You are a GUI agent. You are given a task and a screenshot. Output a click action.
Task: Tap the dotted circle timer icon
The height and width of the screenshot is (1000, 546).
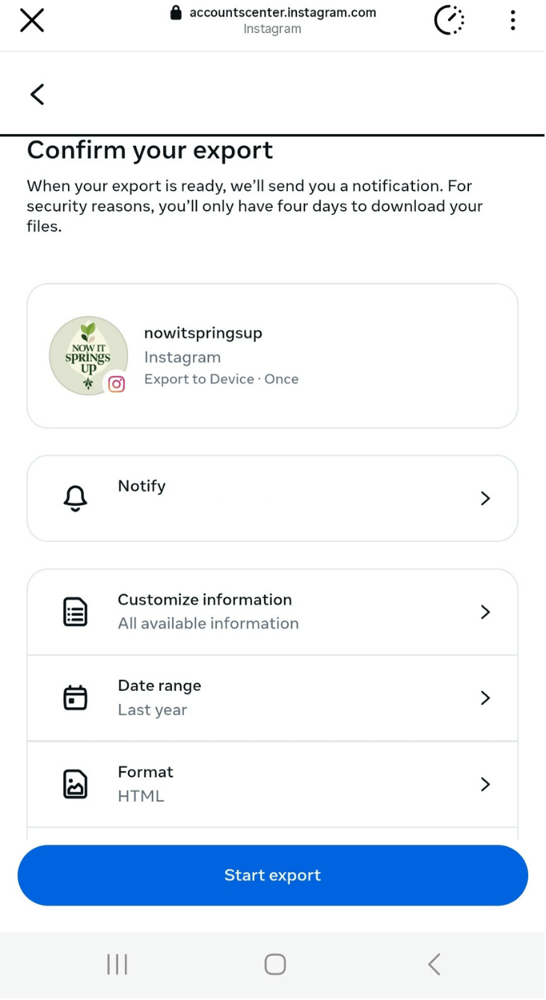click(449, 20)
